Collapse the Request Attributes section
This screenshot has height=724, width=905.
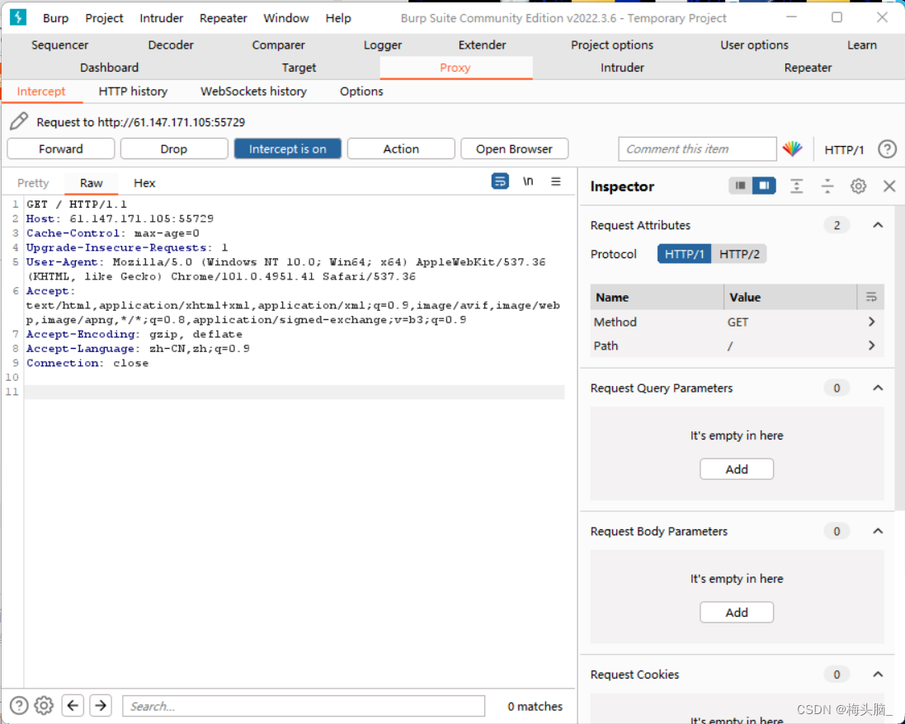click(878, 225)
